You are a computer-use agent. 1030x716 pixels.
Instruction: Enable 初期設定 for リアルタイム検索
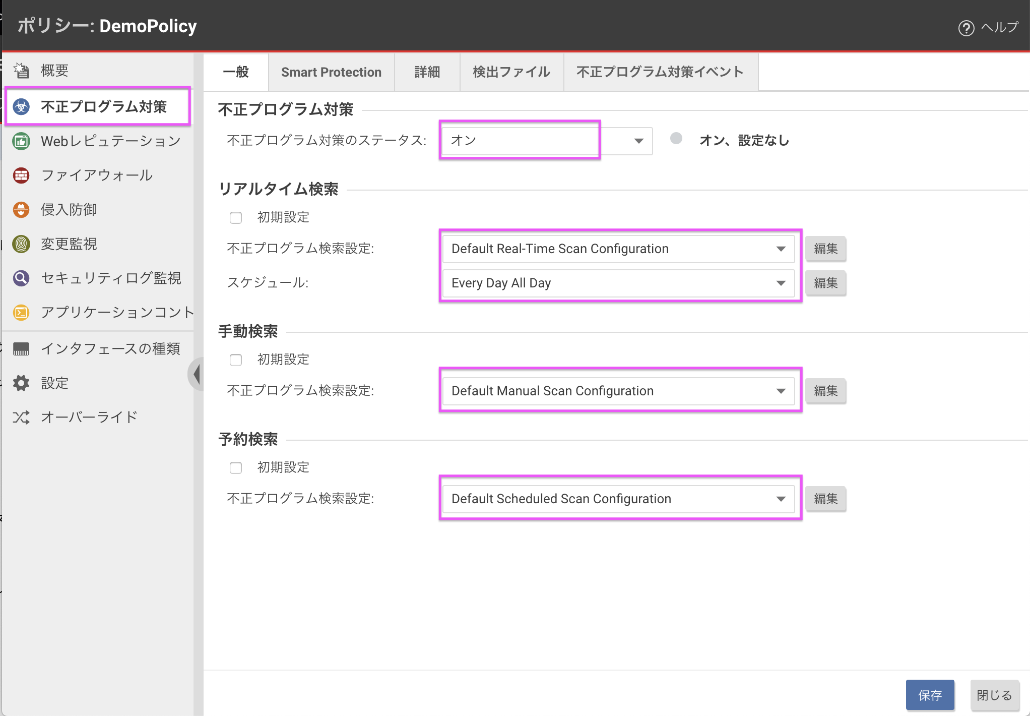[x=236, y=217]
